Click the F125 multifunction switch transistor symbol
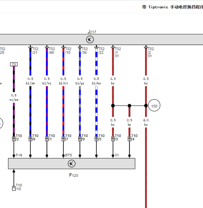Image resolution: width=203 pixels, height=208 pixels. [x=71, y=164]
